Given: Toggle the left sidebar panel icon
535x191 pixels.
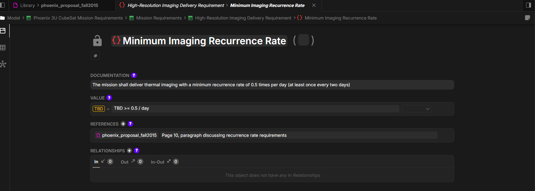Looking at the screenshot, I should 2,5.
